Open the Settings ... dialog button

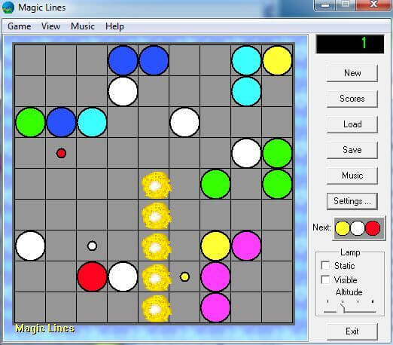352,201
